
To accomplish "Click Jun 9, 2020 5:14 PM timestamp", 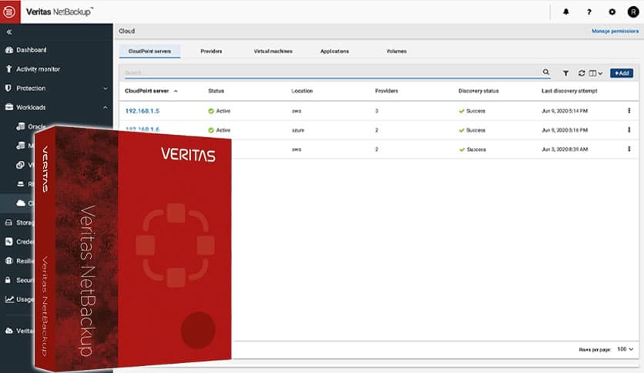I will click(565, 111).
